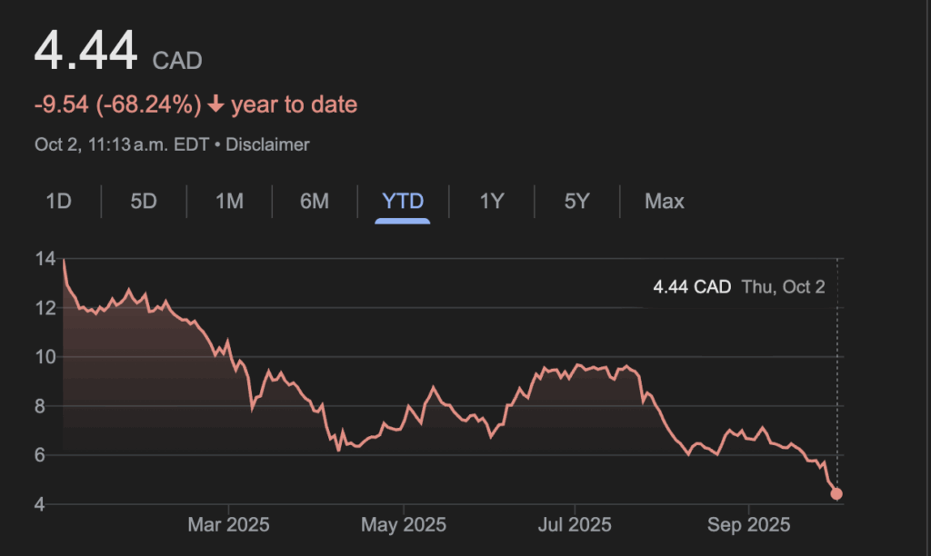Screen dimensions: 931x556
Task: Show the 1M chart view
Action: point(229,202)
